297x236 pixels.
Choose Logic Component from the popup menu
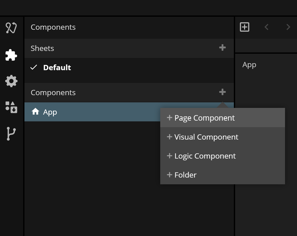click(205, 156)
